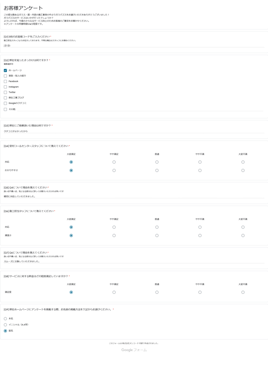Choose the イニシャル radio option in Q9

coord(5,325)
